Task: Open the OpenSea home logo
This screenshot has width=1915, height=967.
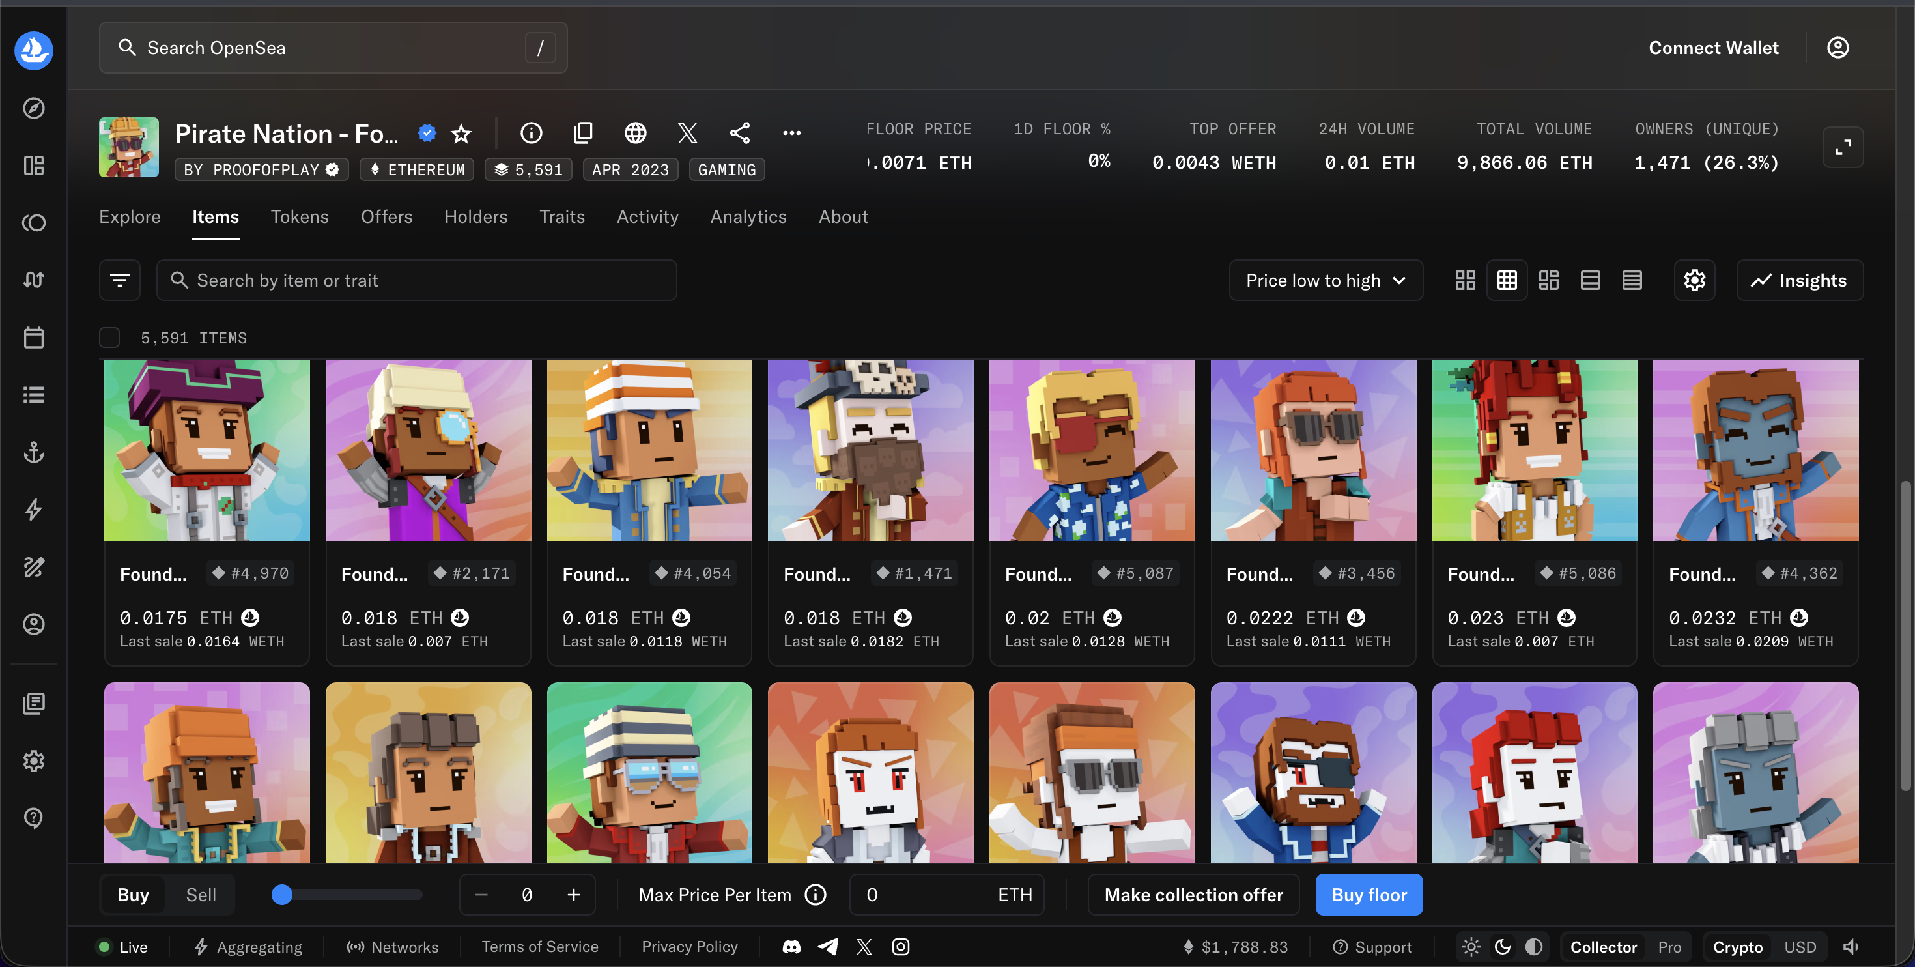Action: tap(33, 51)
